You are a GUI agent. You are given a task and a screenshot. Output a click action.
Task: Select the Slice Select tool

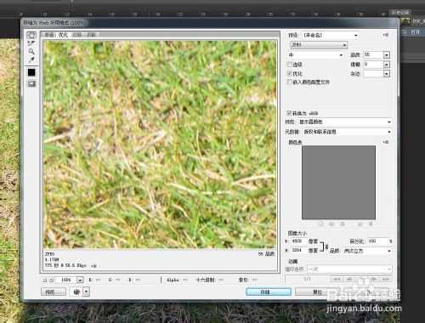31,43
